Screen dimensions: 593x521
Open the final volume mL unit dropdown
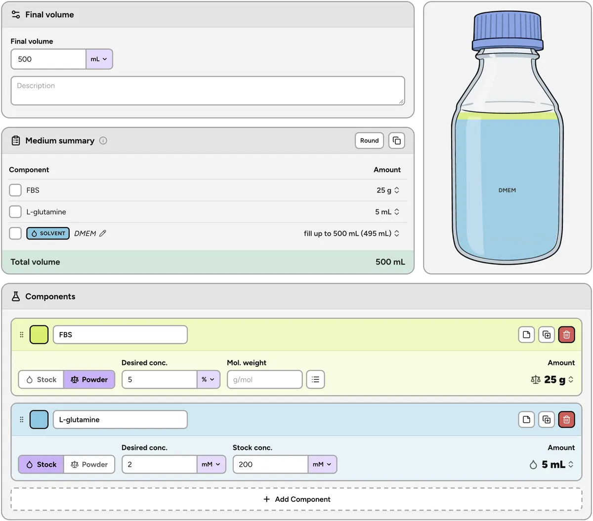[99, 59]
